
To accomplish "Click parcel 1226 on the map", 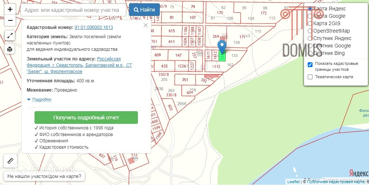I will pyautogui.click(x=182, y=66).
